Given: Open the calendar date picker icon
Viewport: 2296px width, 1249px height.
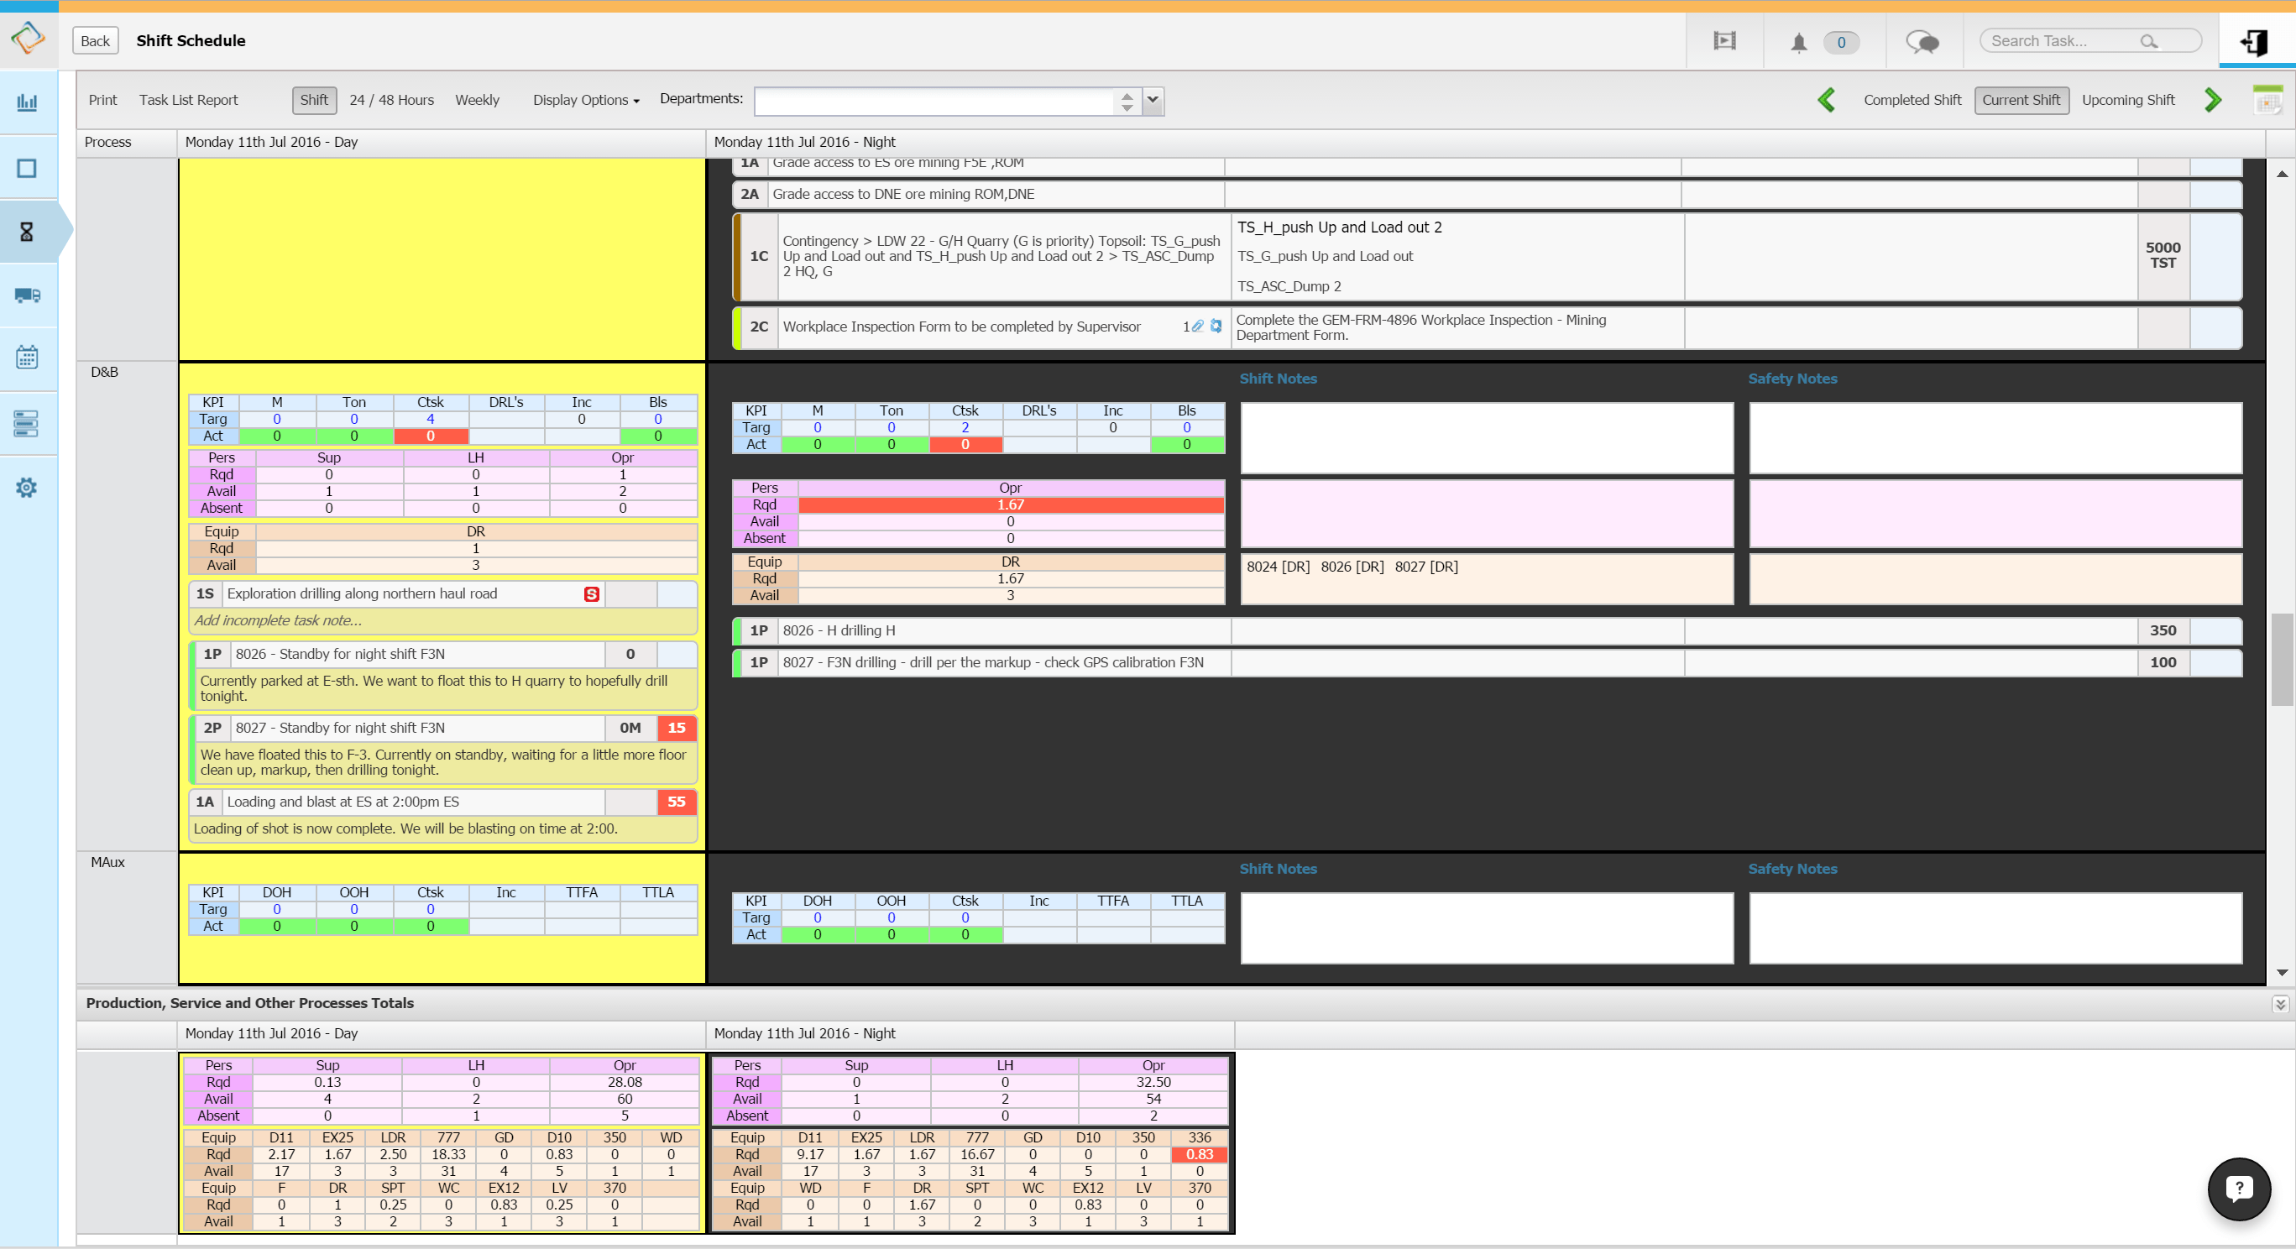Looking at the screenshot, I should pos(2267,100).
